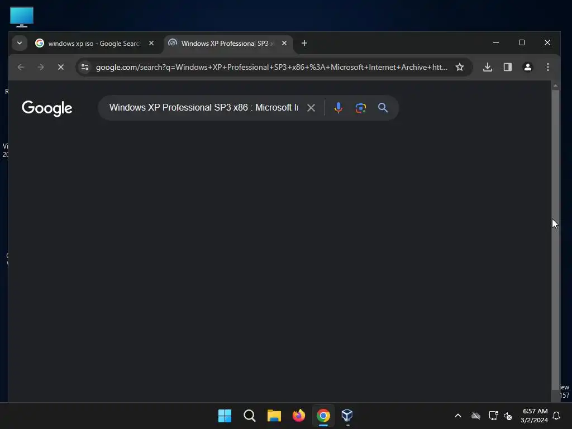
Task: Go forward to the next page
Action: (x=41, y=67)
